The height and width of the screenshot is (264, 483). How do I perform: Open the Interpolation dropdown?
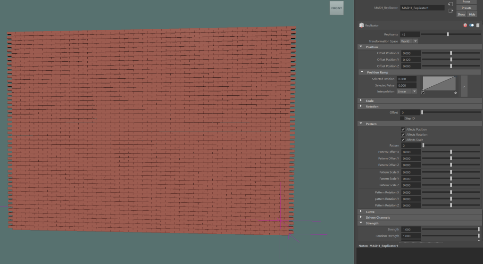(407, 91)
